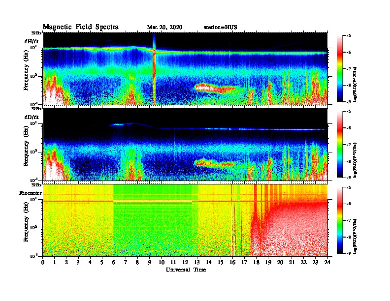Click the "-8" tick on the dH/dt color bar
The width and height of the screenshot is (390, 301).
pos(349,85)
